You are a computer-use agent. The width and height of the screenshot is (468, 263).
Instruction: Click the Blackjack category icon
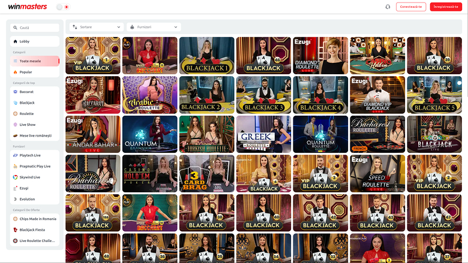click(15, 103)
